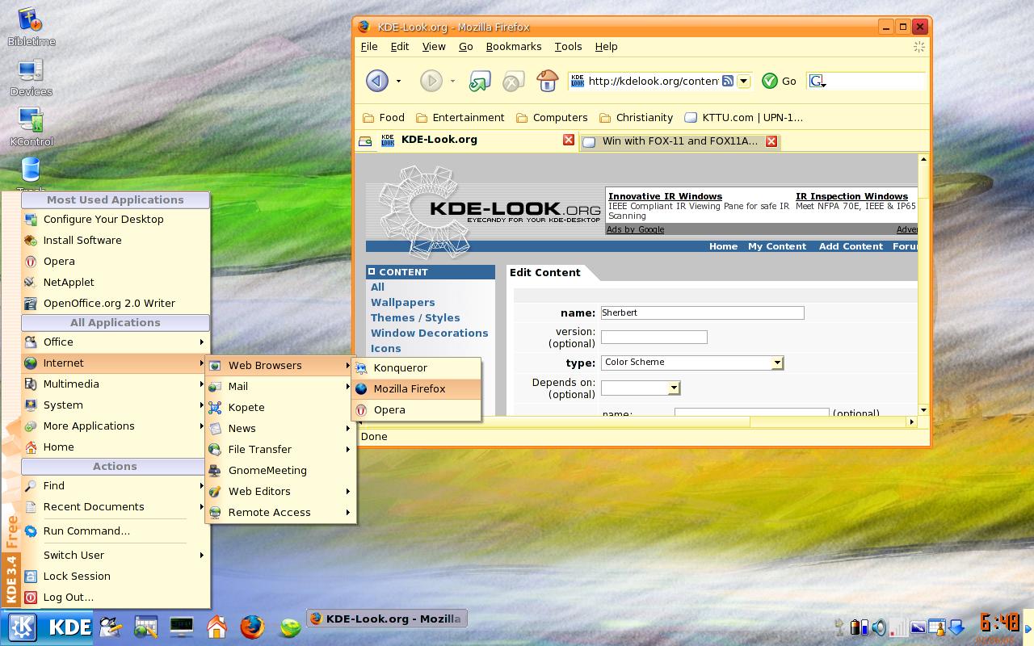Go to Firefox Home page icon
The width and height of the screenshot is (1034, 646).
point(548,80)
